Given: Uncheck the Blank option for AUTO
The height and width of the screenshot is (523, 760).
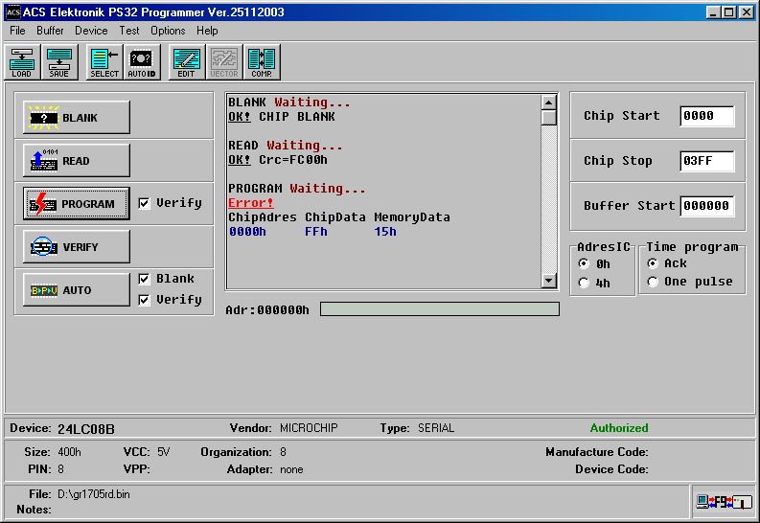Looking at the screenshot, I should click(x=144, y=279).
